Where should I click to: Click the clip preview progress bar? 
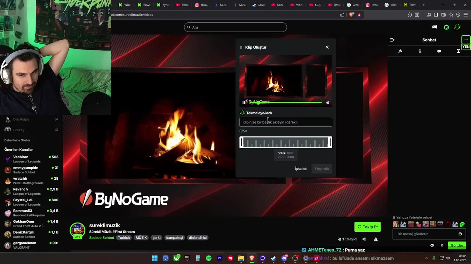pos(286,103)
